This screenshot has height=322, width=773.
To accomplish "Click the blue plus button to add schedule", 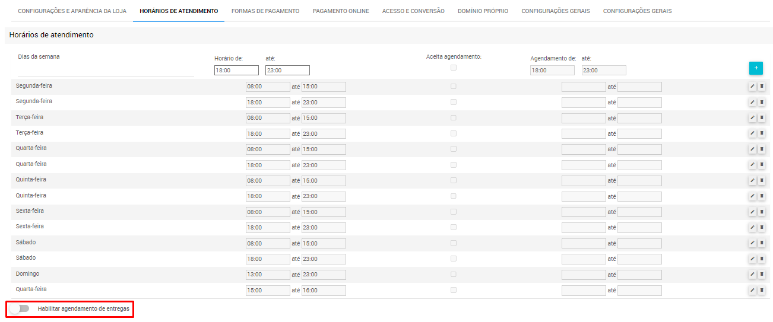I will 756,68.
